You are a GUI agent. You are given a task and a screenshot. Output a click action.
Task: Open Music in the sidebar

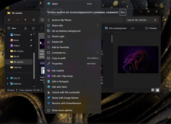coord(16,40)
